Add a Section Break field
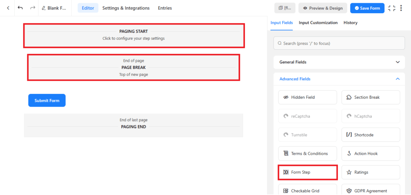Screen dimensions: 411x195 click(370, 97)
